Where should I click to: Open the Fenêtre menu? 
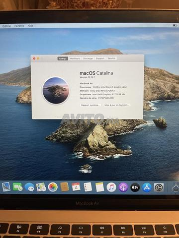click(19, 26)
